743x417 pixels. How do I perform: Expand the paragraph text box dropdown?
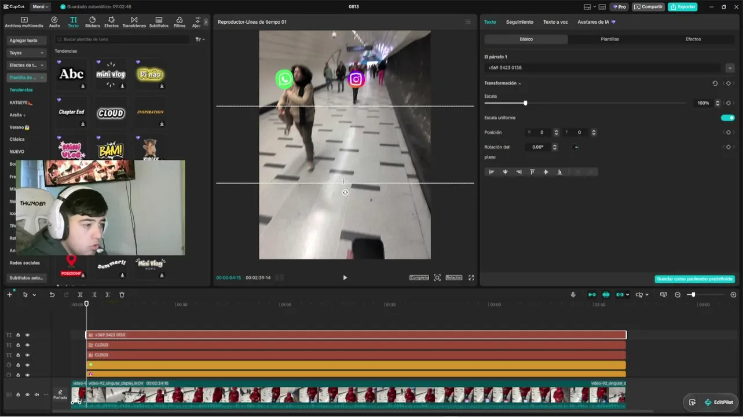click(x=730, y=68)
